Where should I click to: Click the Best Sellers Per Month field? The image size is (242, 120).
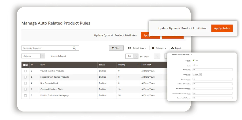[212, 89]
